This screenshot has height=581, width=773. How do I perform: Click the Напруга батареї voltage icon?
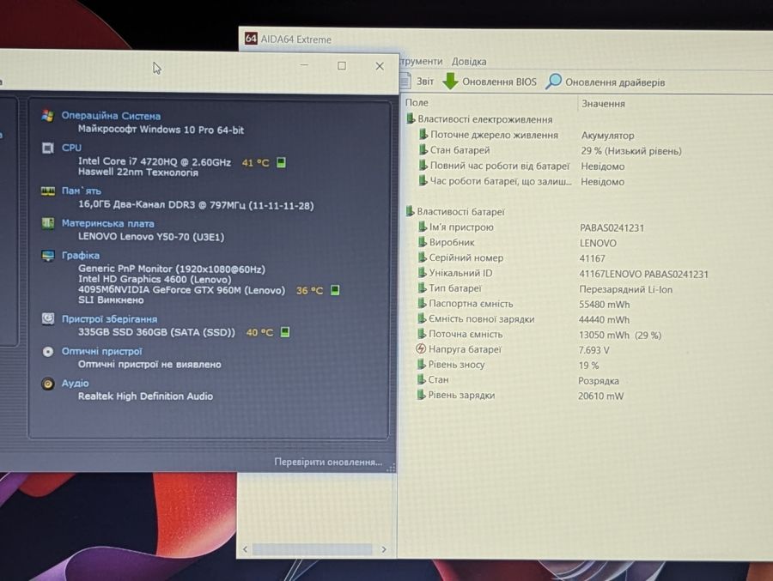tap(421, 349)
